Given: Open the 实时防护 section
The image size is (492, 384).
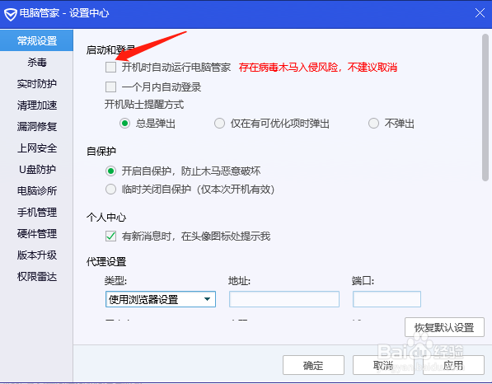Looking at the screenshot, I should pyautogui.click(x=37, y=84).
